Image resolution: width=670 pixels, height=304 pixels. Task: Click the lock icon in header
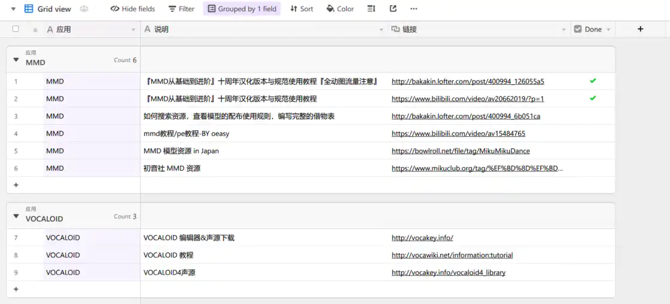[x=35, y=30]
